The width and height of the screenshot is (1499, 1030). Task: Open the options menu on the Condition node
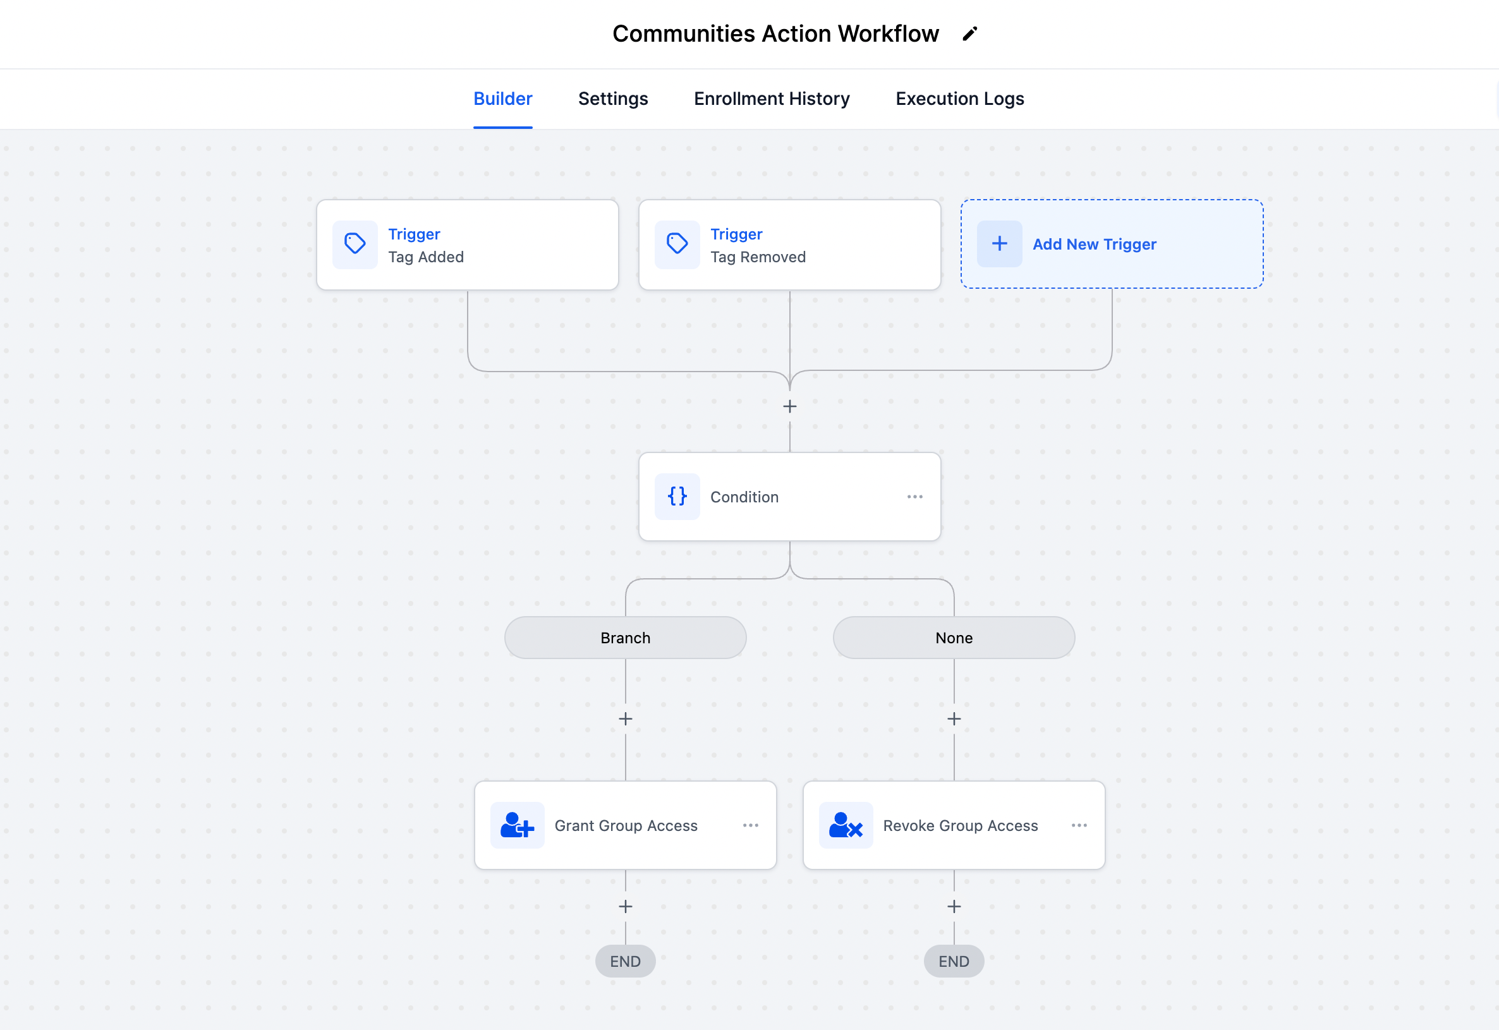coord(914,496)
